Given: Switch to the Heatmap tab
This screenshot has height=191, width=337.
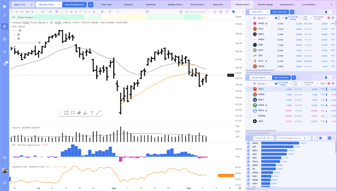Looking at the screenshot, I should pyautogui.click(x=151, y=4).
